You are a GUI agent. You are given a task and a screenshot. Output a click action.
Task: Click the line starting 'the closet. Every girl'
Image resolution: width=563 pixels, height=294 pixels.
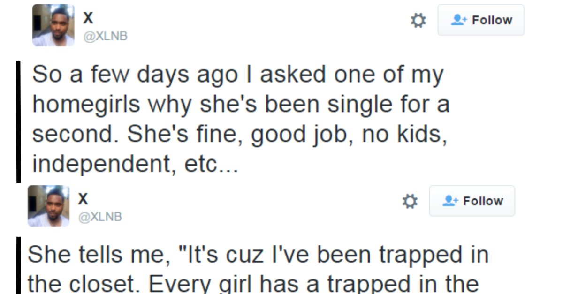(x=253, y=283)
